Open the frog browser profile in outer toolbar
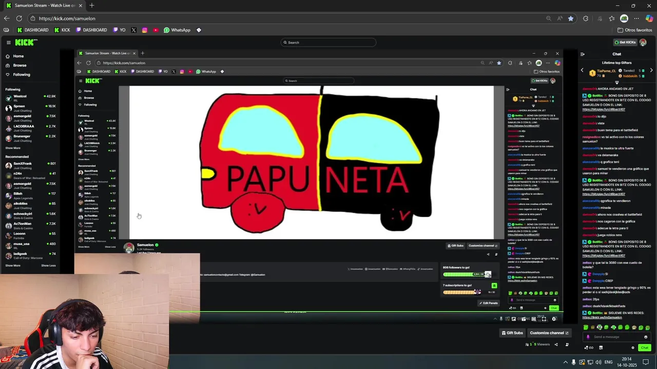Image resolution: width=657 pixels, height=369 pixels. [624, 18]
